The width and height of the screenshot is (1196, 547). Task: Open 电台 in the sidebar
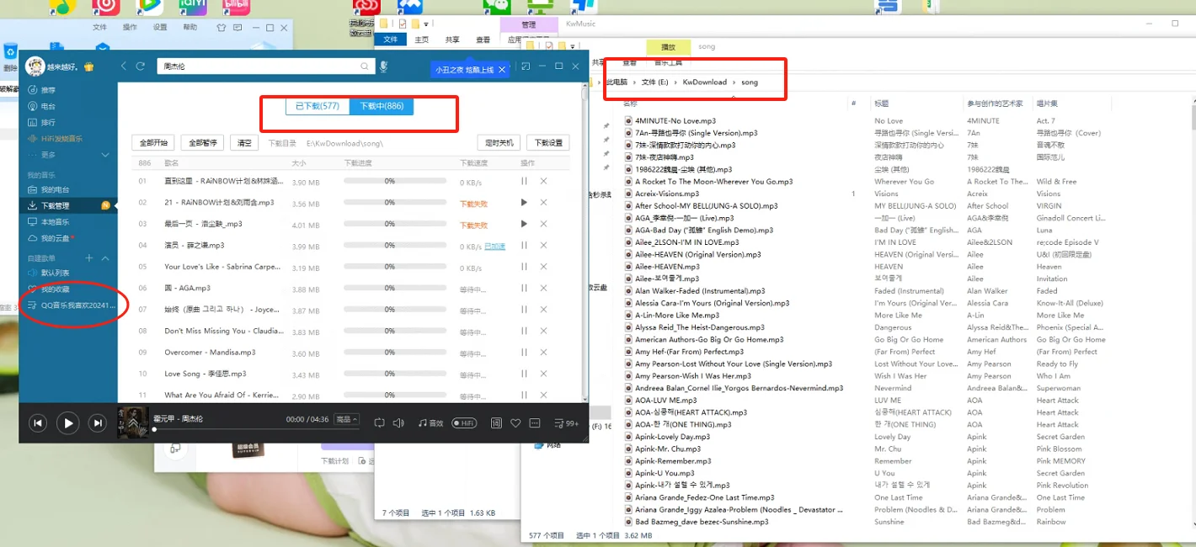(x=48, y=107)
